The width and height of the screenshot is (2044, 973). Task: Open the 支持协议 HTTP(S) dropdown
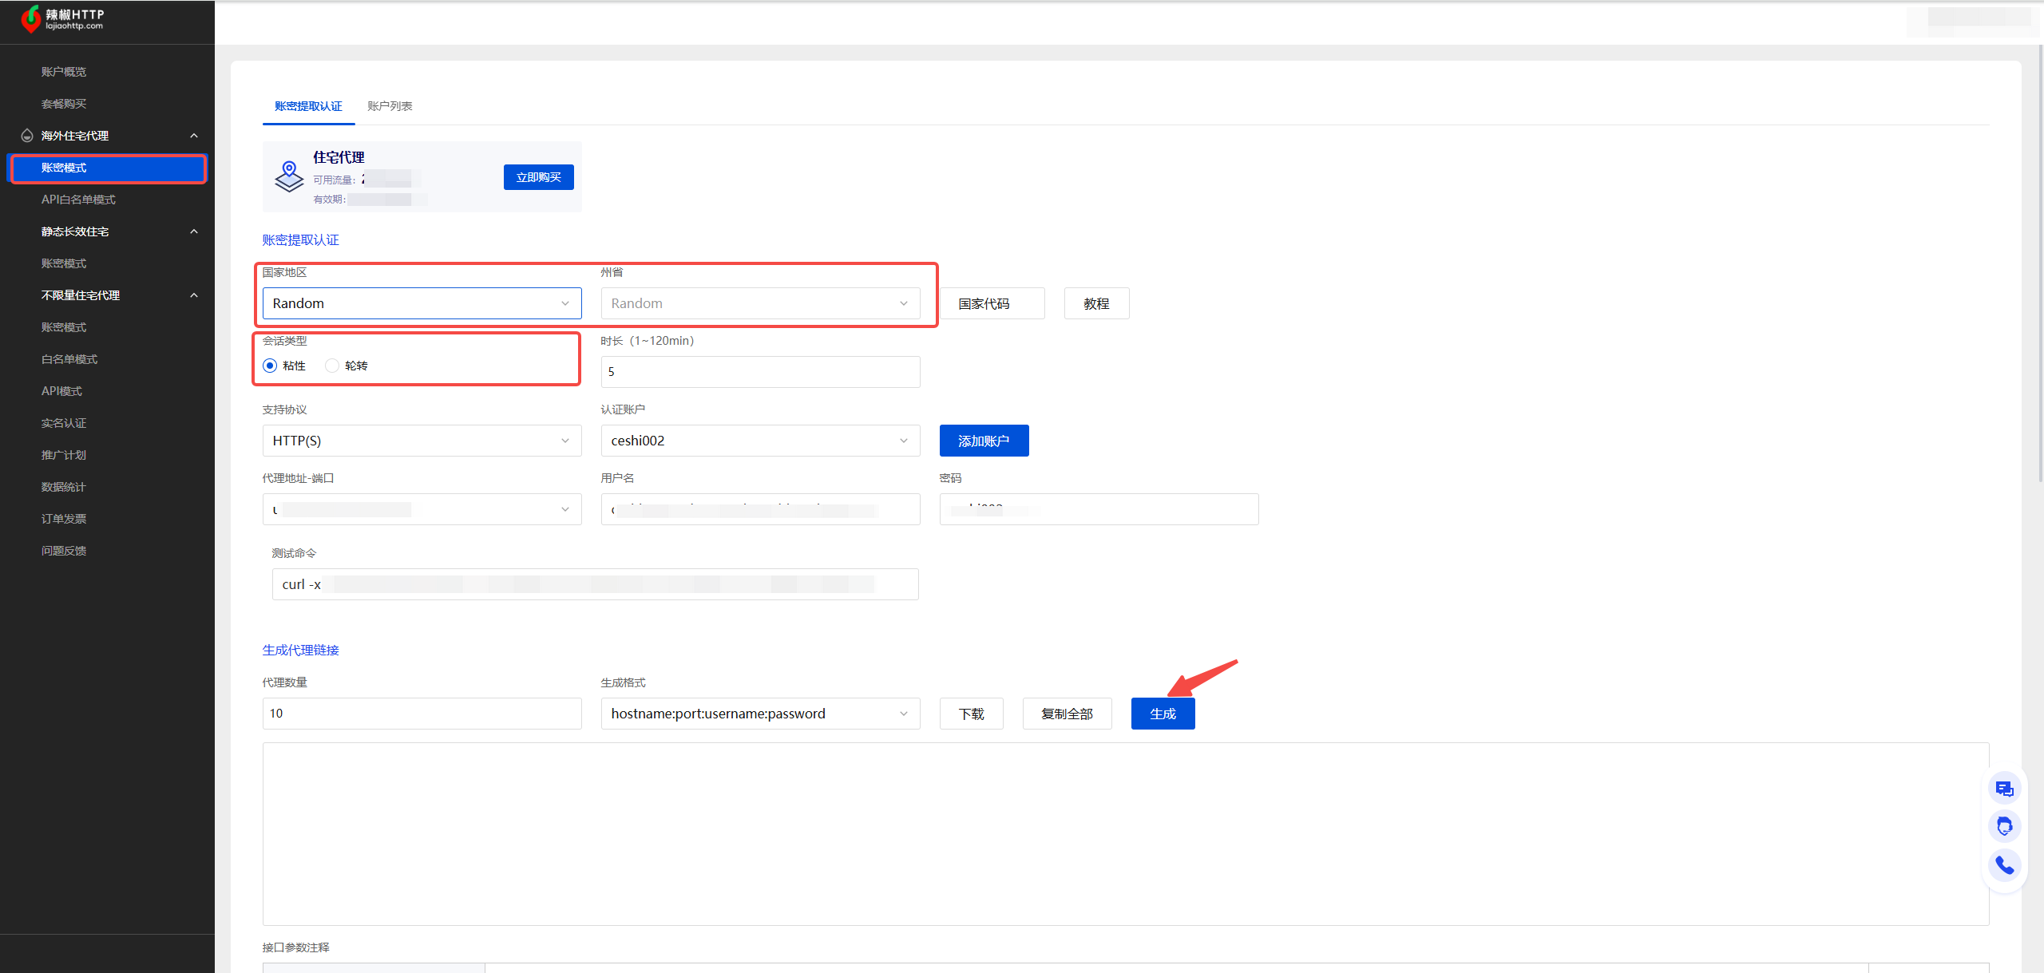422,441
